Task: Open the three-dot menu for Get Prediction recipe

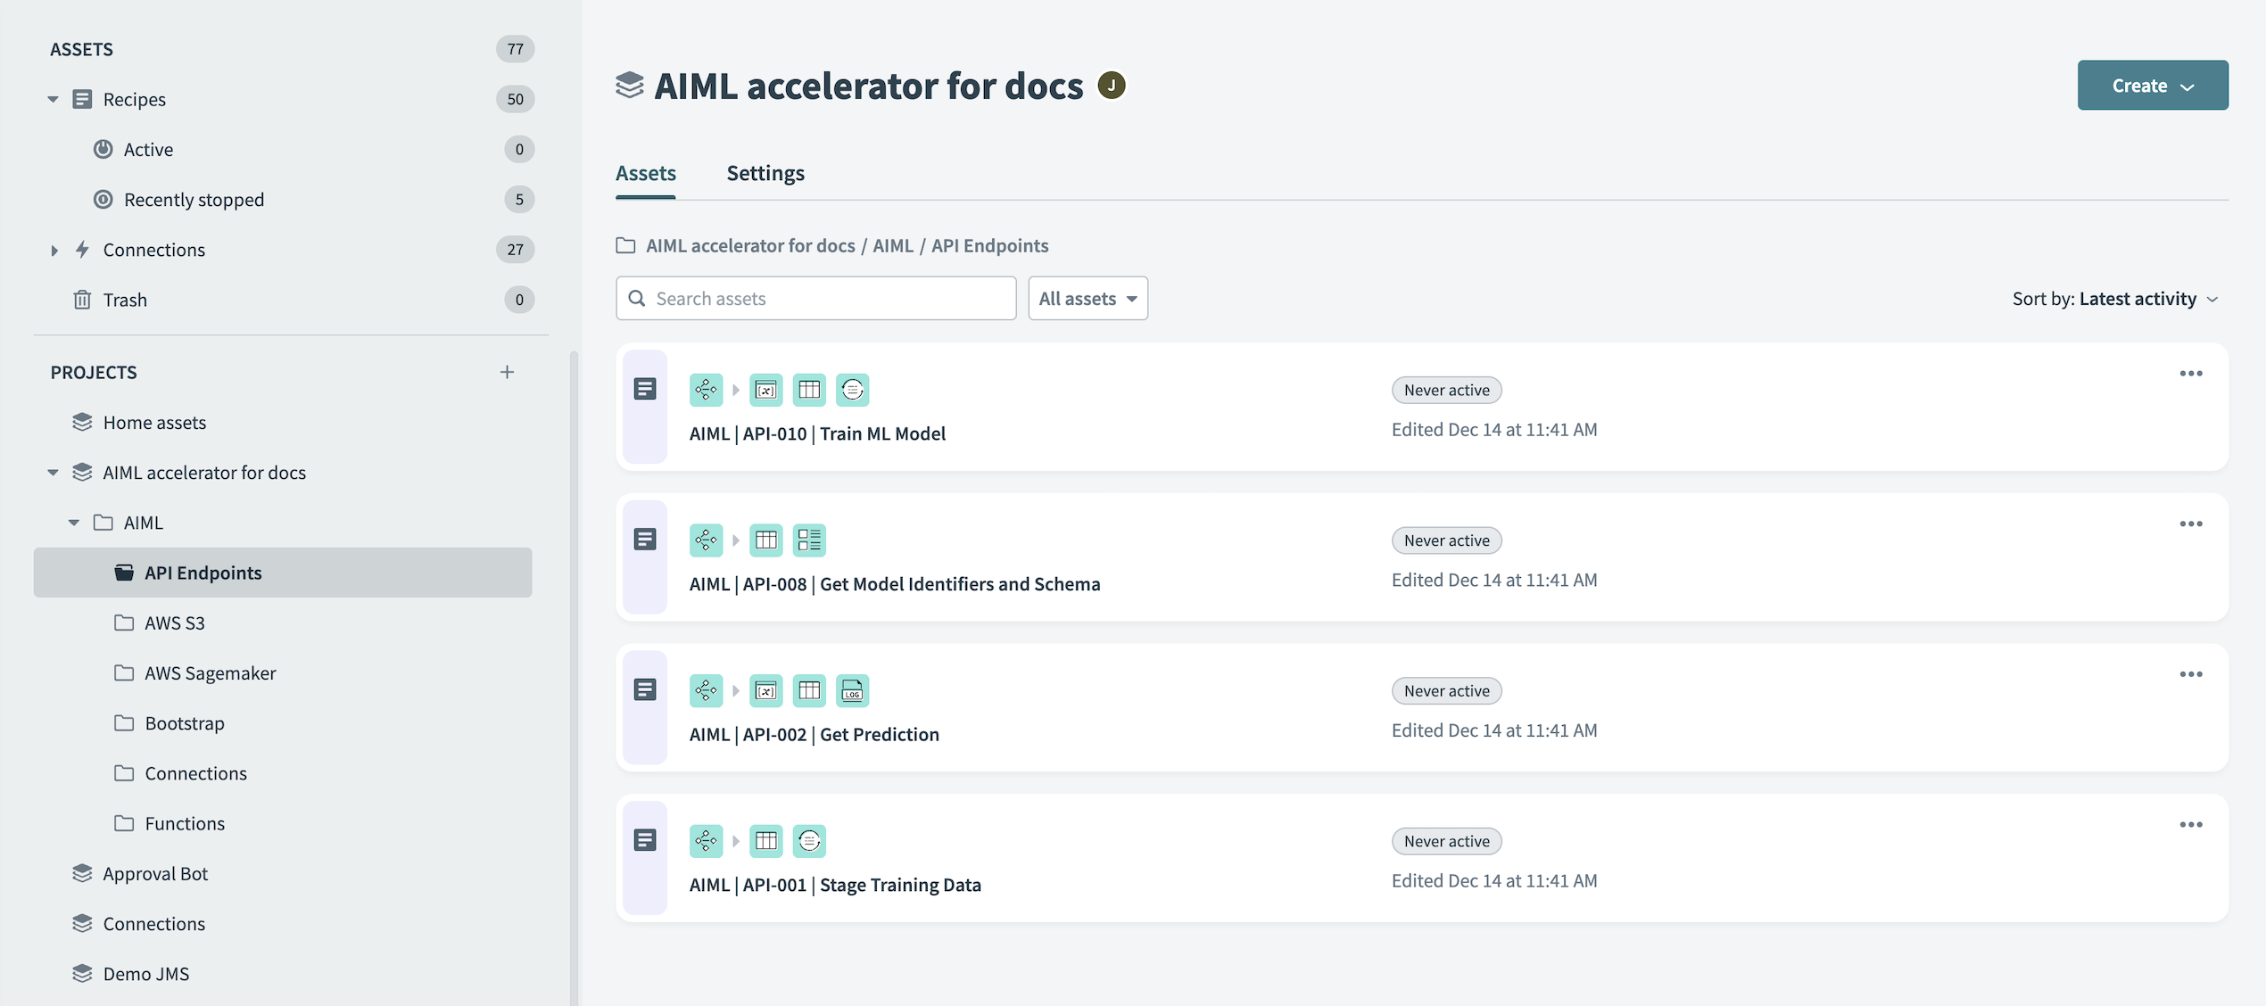Action: [x=2190, y=674]
